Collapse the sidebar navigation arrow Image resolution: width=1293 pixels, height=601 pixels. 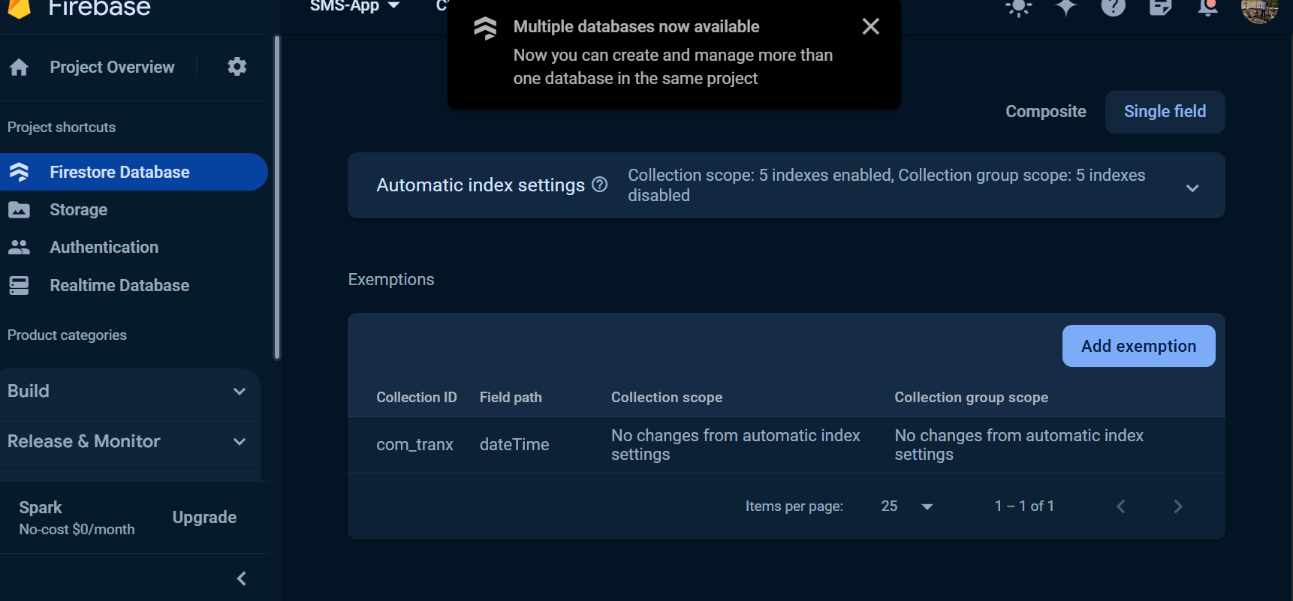coord(242,578)
